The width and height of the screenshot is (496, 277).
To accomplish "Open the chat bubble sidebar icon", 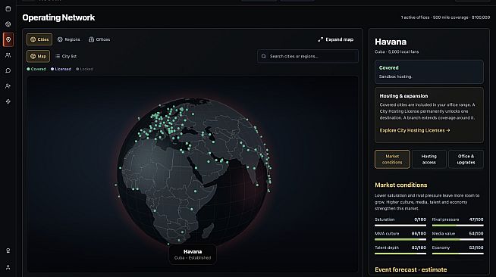I will 8,70.
